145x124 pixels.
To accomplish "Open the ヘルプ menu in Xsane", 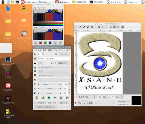I will 67,50.
